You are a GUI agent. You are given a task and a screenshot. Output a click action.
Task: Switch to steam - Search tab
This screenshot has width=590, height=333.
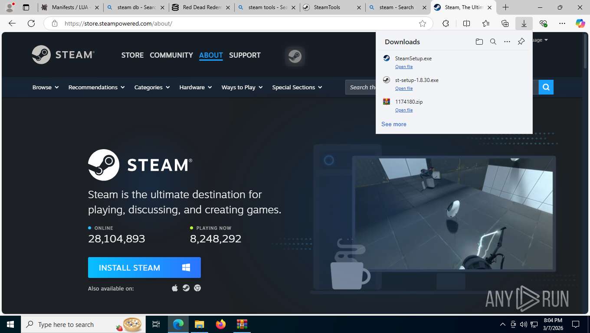click(398, 7)
